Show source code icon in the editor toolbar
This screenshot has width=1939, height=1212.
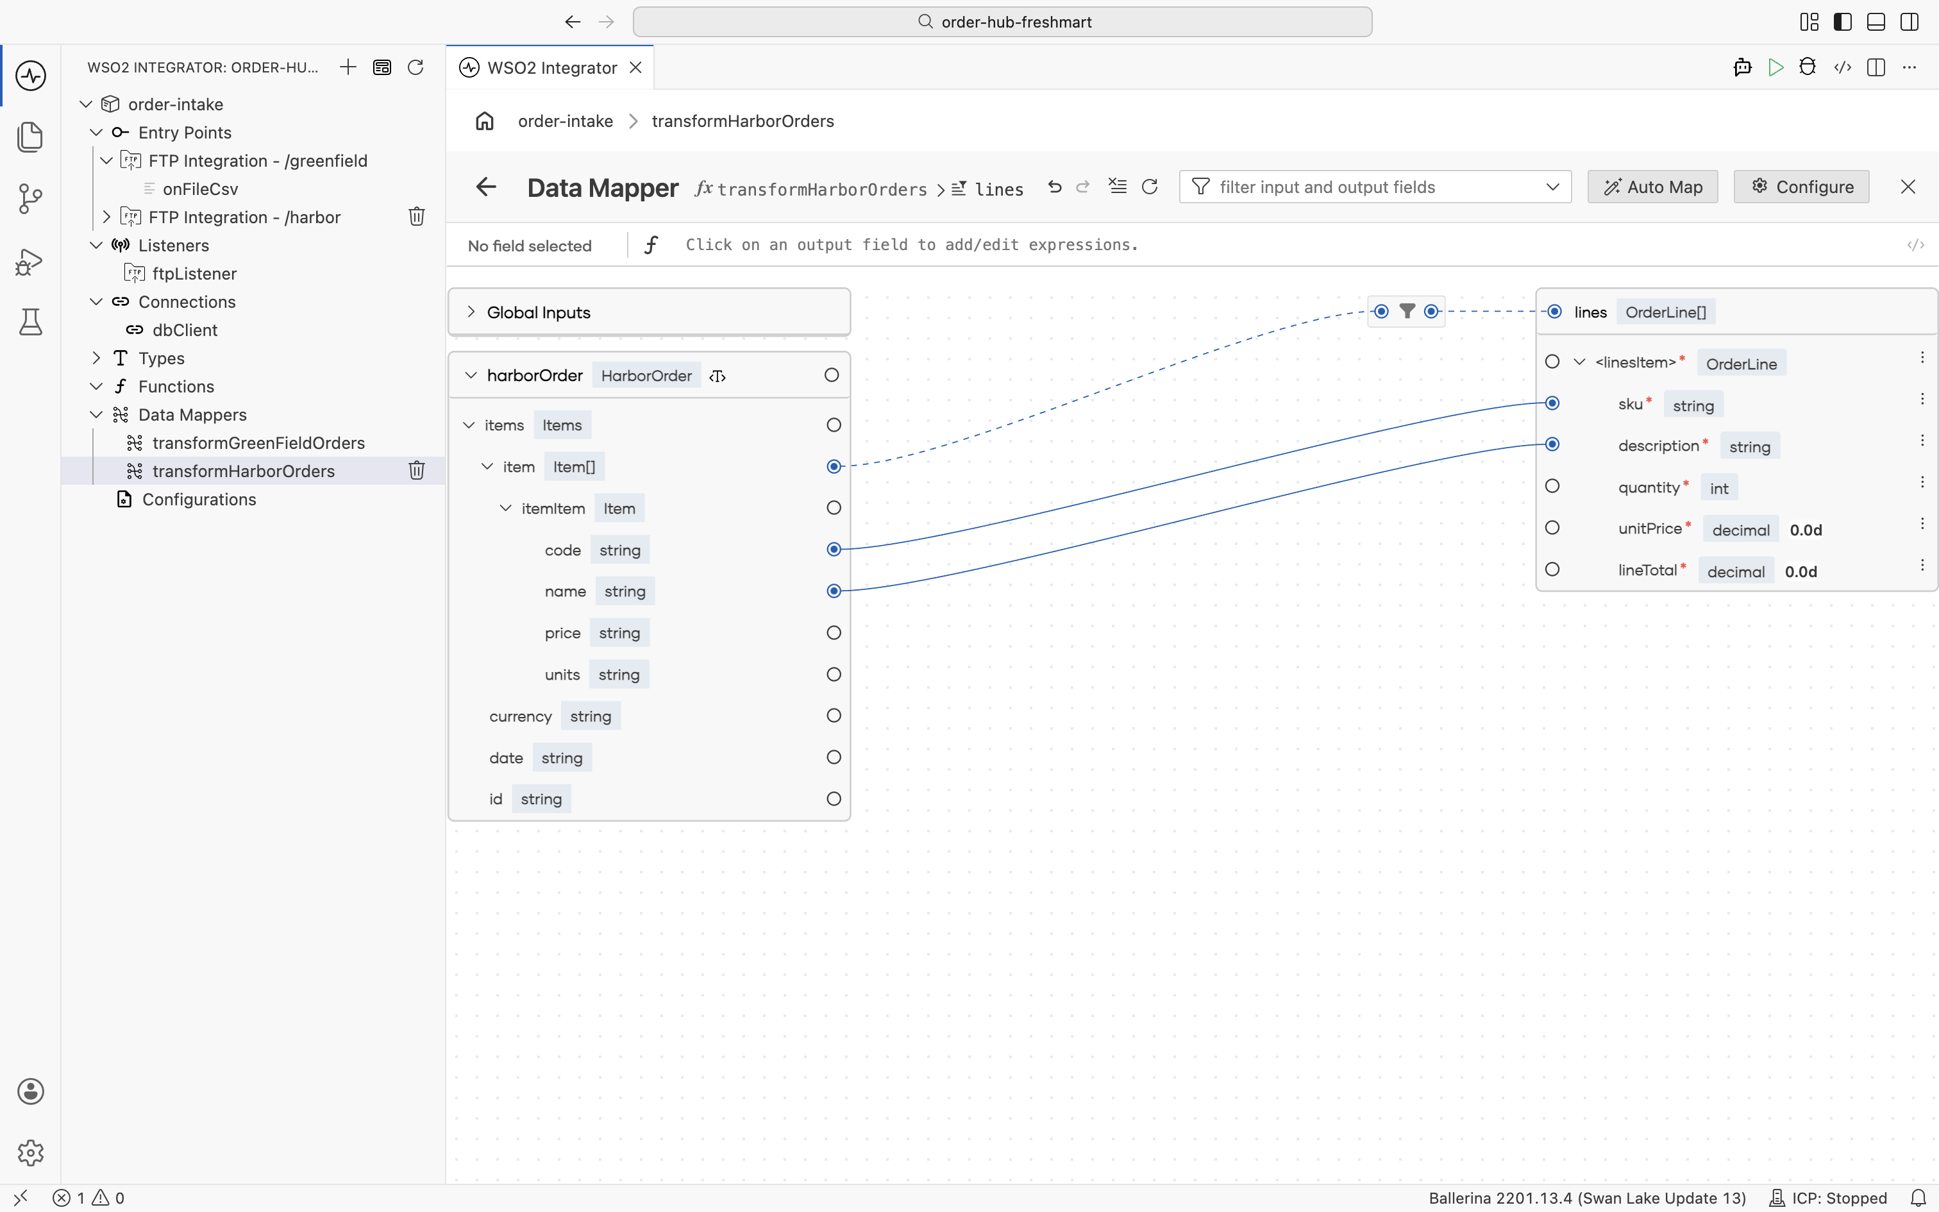1843,67
